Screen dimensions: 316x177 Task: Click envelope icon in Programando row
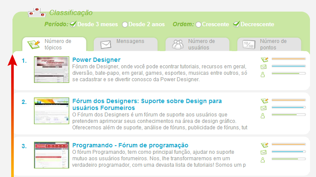(x=264, y=152)
